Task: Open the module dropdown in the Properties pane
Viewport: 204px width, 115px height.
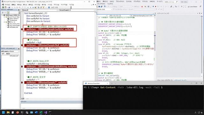Action: 10,51
